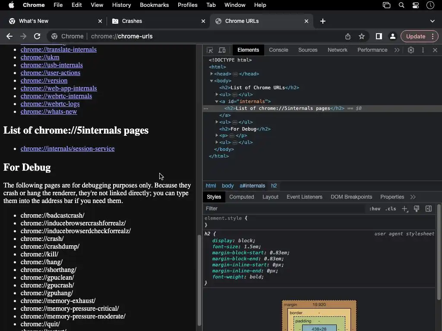
Task: Click the Styles Filter input field
Action: click(285, 209)
